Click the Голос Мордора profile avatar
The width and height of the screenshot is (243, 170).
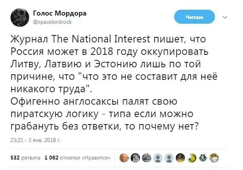pos(19,17)
